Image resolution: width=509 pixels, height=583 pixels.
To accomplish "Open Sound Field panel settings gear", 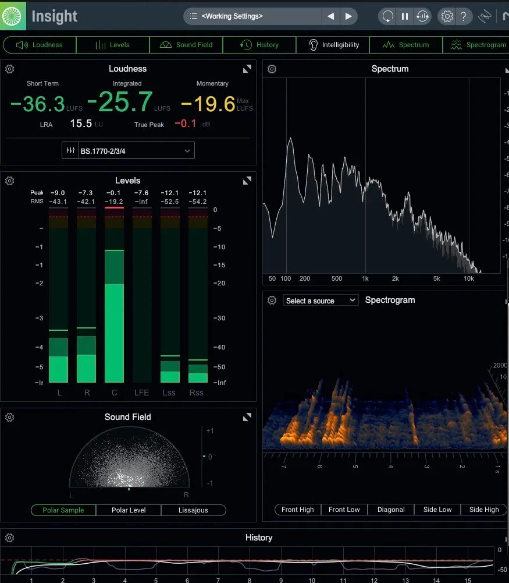I will (x=10, y=417).
